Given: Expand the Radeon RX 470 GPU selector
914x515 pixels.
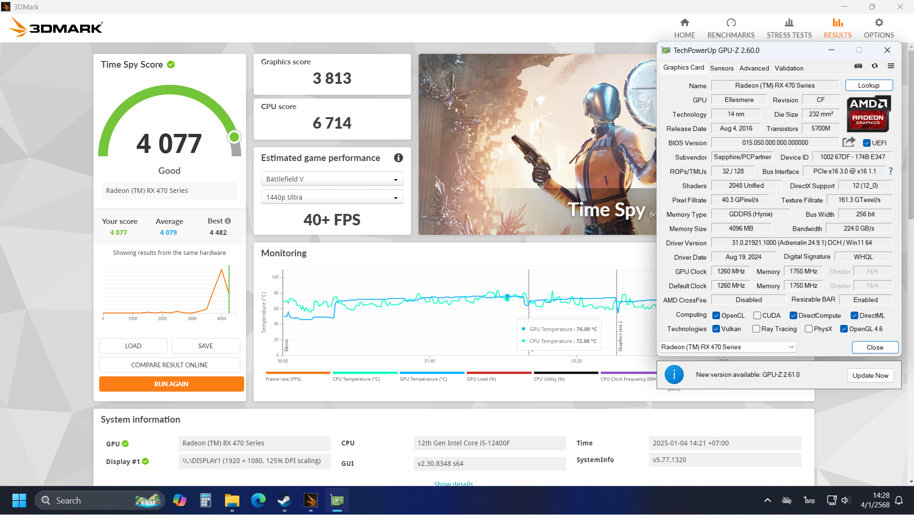Looking at the screenshot, I should (x=728, y=347).
